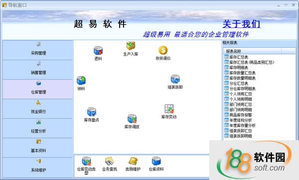This screenshot has height=180, width=299.
Task: Switch to the 销售管理 sidebar section
Action: tap(38, 70)
